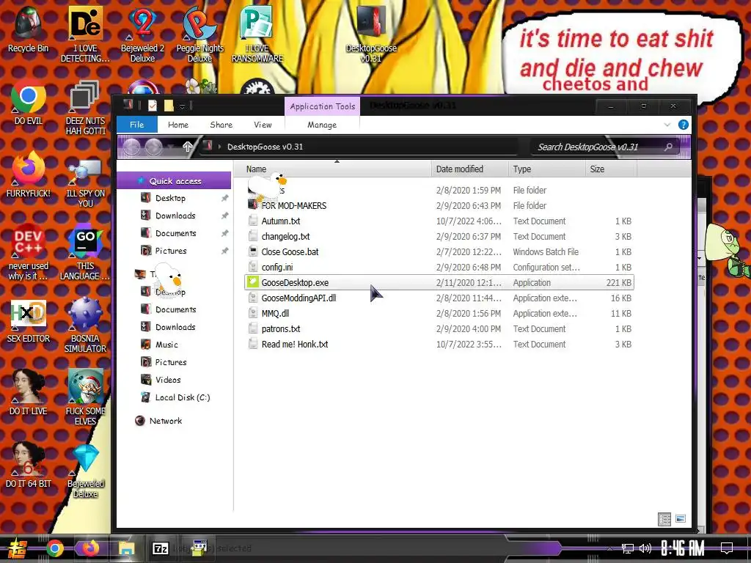Open the DO IT LIVE desktop shortcut
The image size is (751, 563).
pos(28,393)
